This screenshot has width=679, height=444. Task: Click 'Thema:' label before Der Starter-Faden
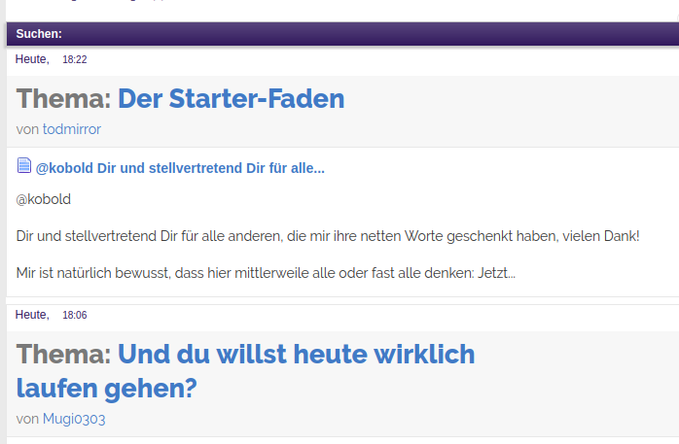click(64, 99)
